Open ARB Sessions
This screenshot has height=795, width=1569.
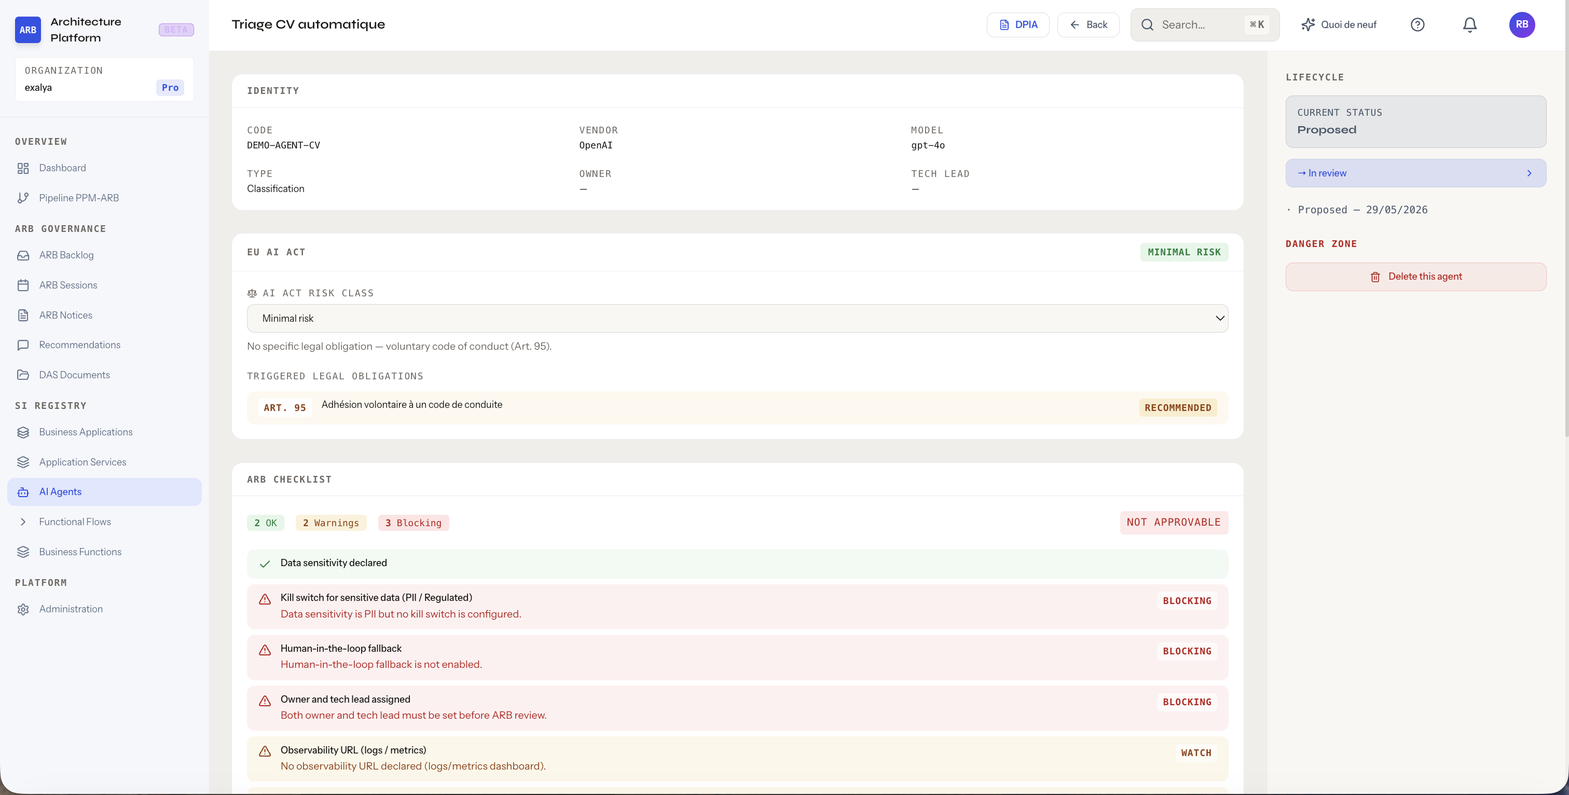point(104,285)
